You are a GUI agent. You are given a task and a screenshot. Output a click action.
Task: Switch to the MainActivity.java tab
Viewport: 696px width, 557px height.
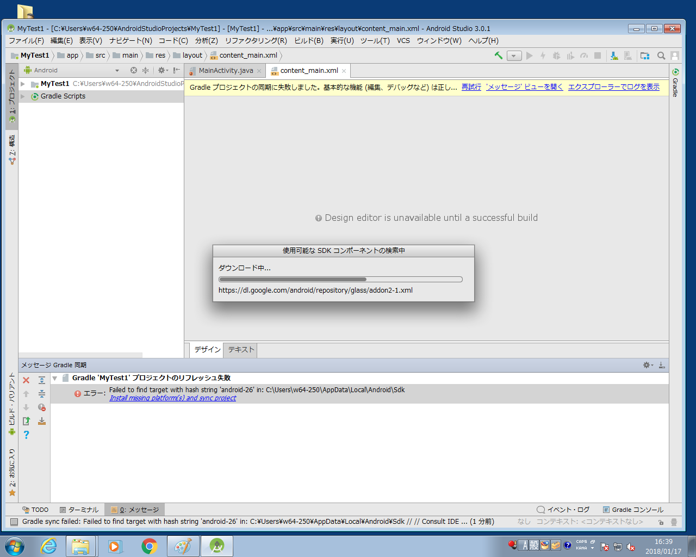click(226, 71)
